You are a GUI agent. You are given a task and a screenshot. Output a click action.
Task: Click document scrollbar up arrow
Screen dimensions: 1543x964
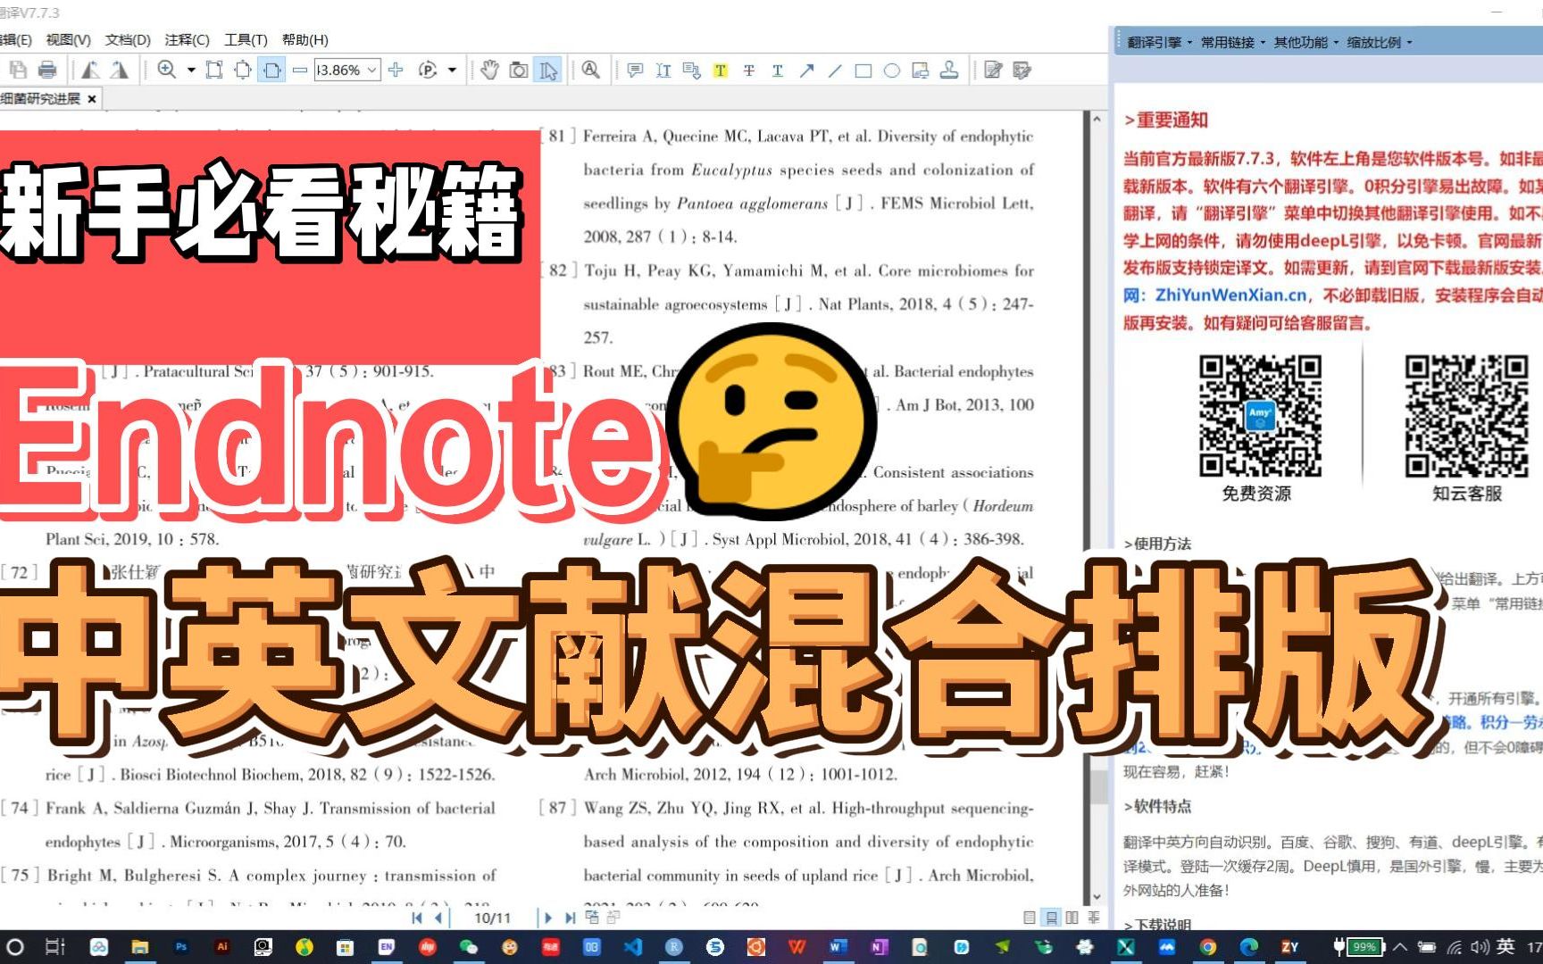[1097, 119]
